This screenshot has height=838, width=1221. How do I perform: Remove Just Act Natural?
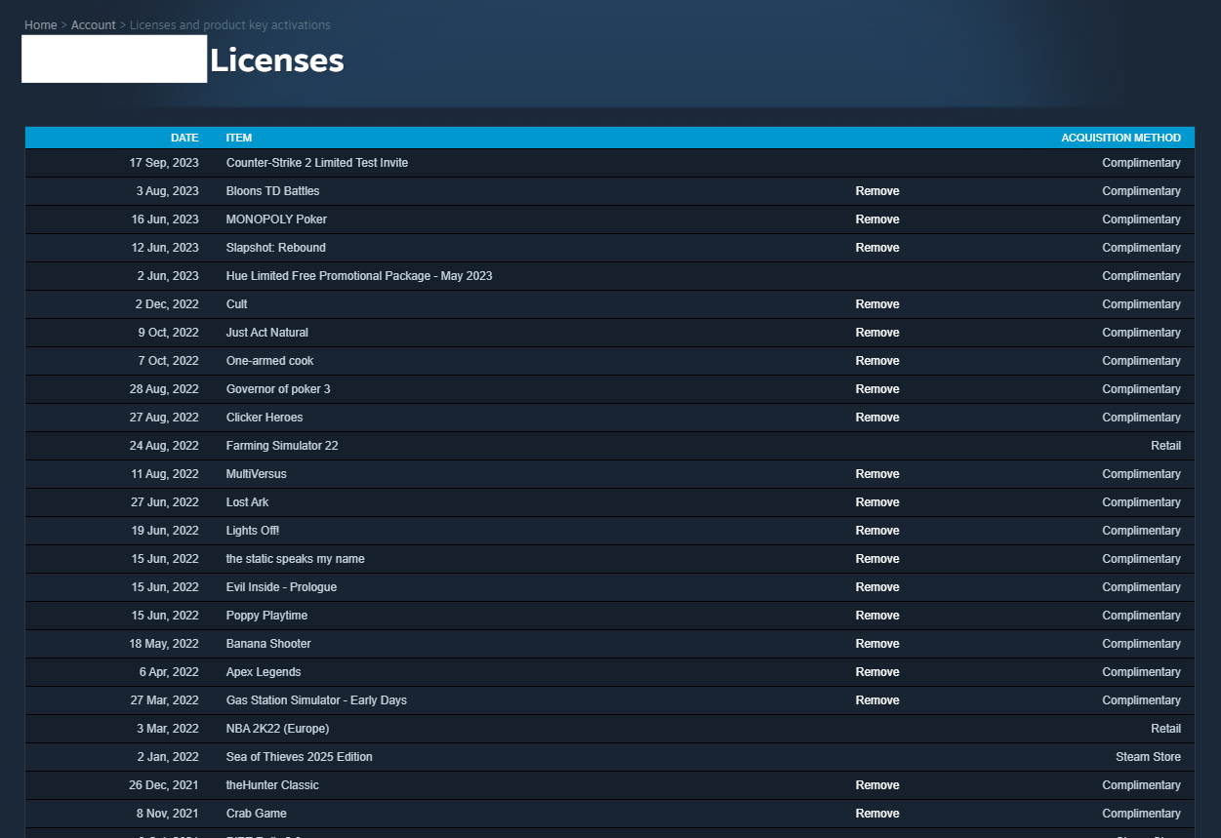coord(876,332)
